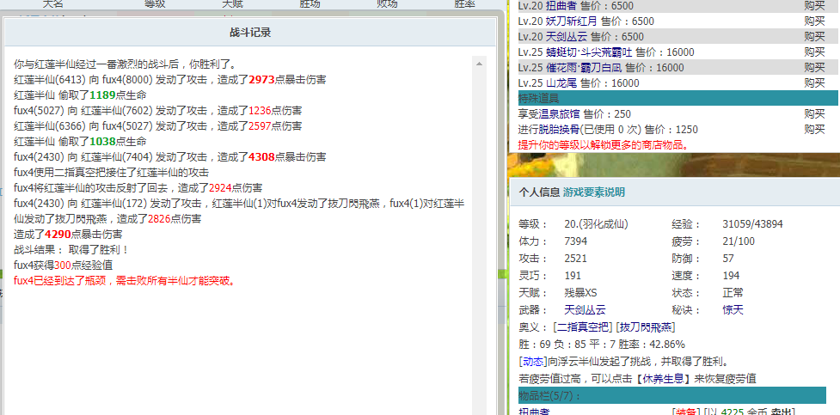The image size is (840, 415).
Task: Click the win rate 42.86% line
Action: (x=602, y=345)
